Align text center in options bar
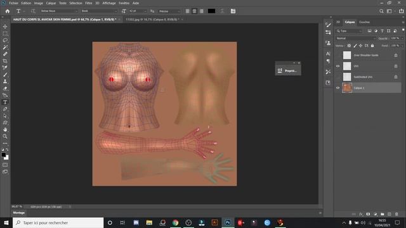The image size is (406, 228). pos(195,11)
